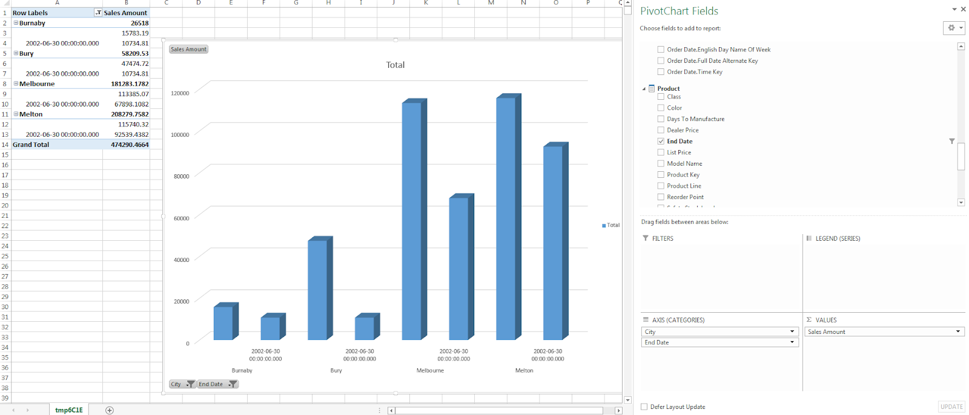
Task: Click the Sales Amount chart field button
Action: pyautogui.click(x=188, y=49)
